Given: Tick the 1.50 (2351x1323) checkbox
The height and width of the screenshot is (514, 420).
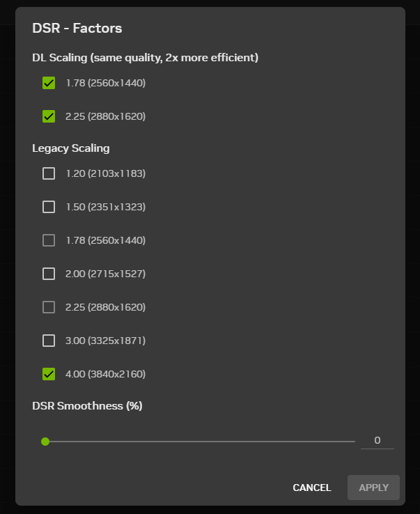Looking at the screenshot, I should point(49,207).
